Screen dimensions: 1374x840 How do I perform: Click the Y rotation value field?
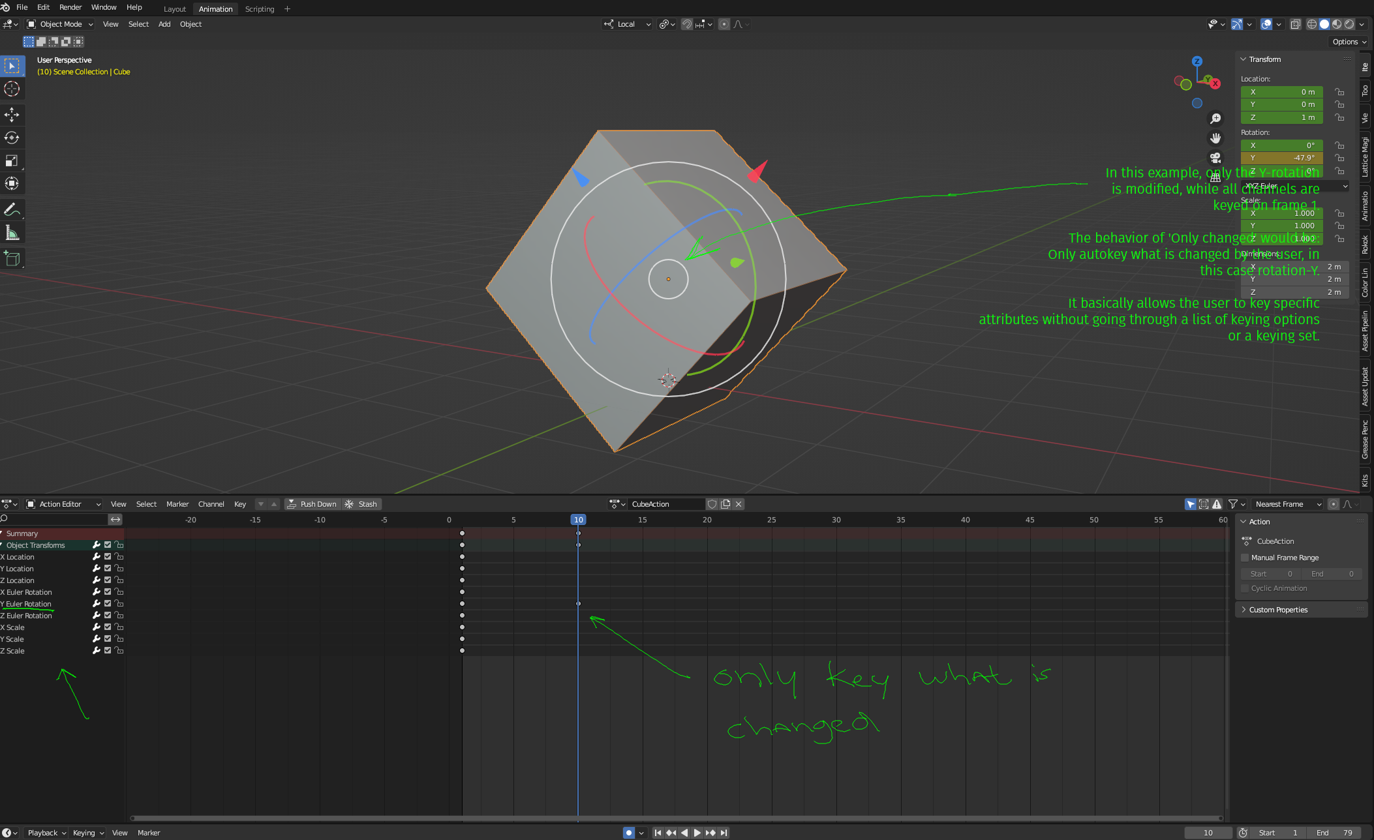1281,158
